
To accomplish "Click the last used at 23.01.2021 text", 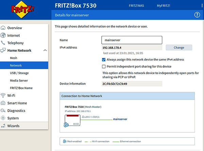I will point(123,53).
